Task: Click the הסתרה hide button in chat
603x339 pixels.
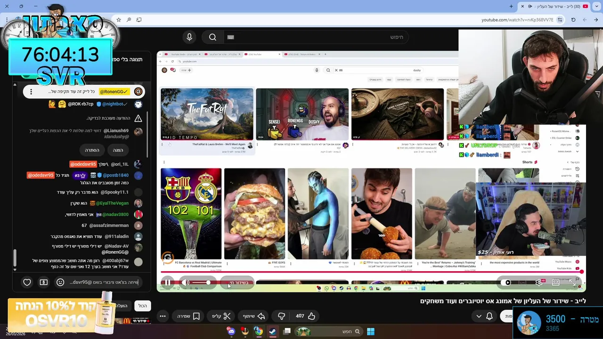Action: click(x=92, y=150)
